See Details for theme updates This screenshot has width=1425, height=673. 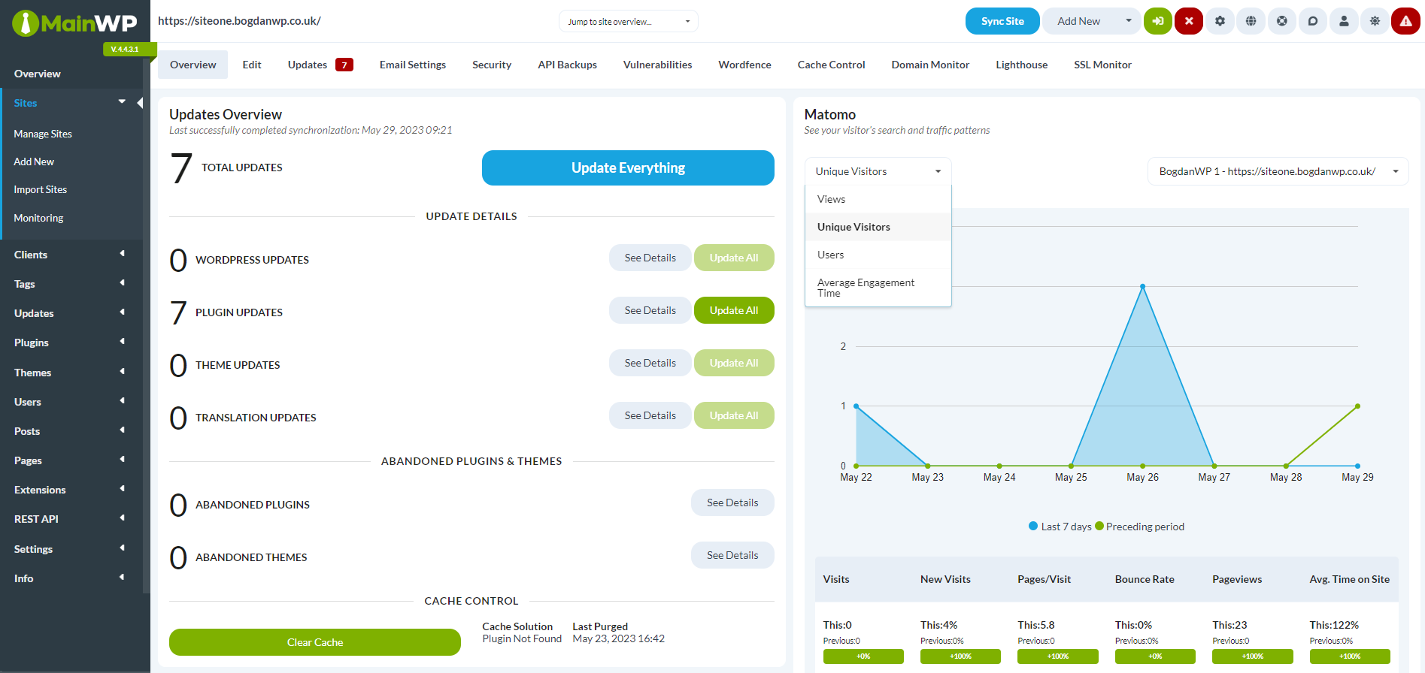tap(650, 363)
